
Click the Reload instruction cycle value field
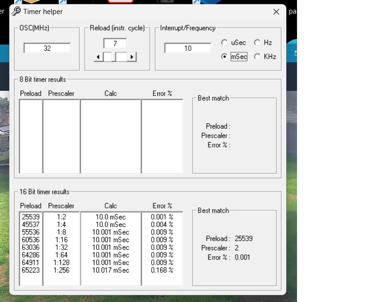pyautogui.click(x=115, y=44)
